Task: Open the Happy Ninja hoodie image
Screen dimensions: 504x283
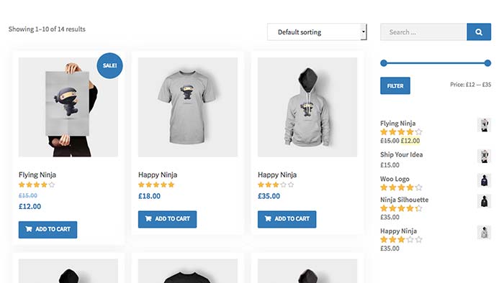Action: pyautogui.click(x=307, y=107)
